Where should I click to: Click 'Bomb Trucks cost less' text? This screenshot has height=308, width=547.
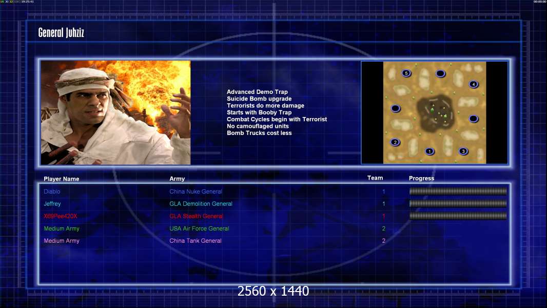[x=259, y=133]
